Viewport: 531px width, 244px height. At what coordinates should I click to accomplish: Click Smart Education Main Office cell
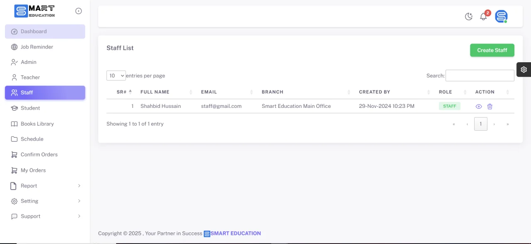pos(296,106)
